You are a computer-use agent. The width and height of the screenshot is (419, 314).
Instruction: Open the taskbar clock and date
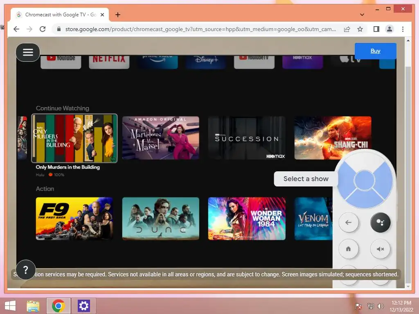(x=401, y=306)
